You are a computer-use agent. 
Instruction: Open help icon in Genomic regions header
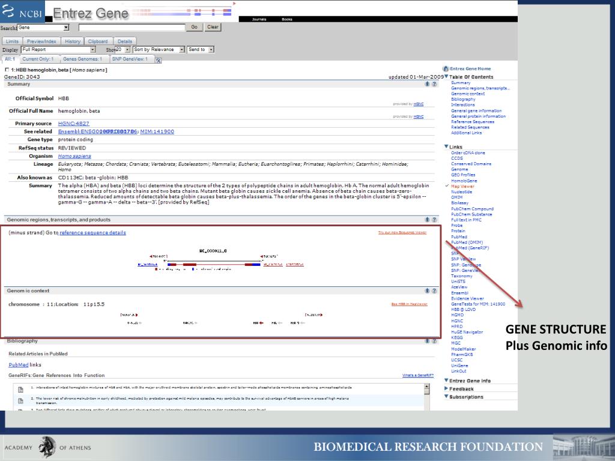point(434,220)
